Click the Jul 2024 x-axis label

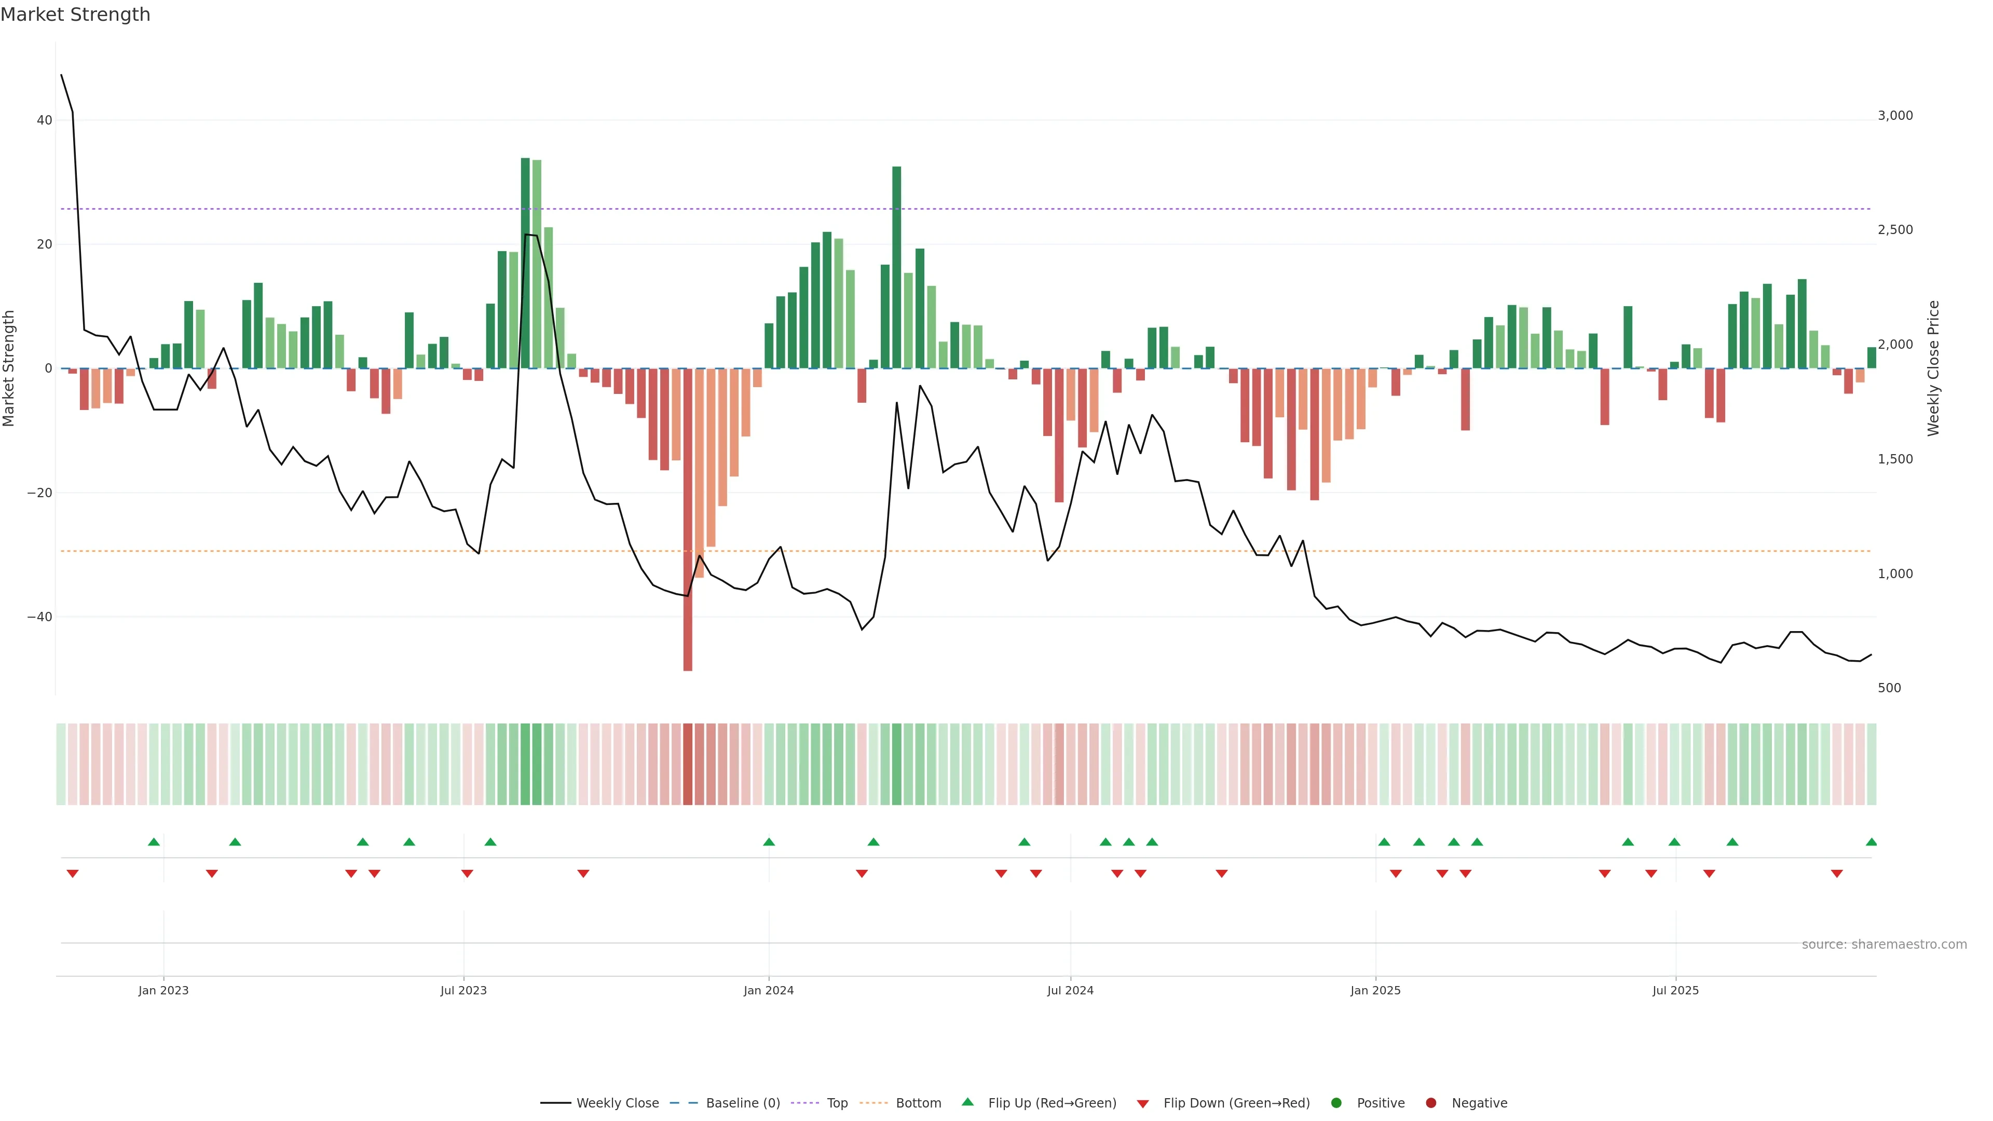pyautogui.click(x=1070, y=990)
